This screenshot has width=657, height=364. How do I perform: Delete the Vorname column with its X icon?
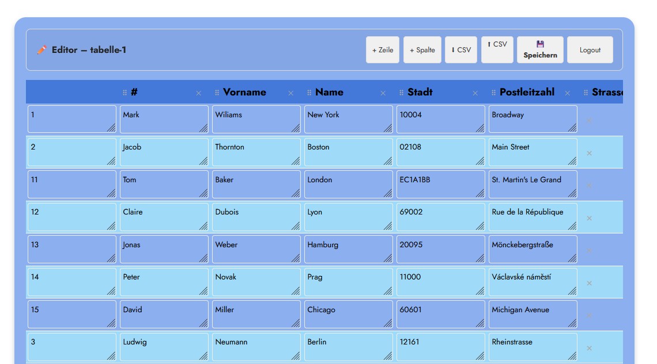click(291, 93)
